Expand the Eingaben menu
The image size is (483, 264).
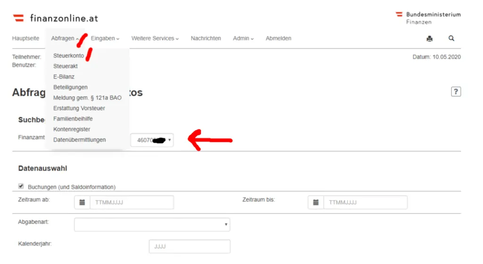pyautogui.click(x=105, y=39)
